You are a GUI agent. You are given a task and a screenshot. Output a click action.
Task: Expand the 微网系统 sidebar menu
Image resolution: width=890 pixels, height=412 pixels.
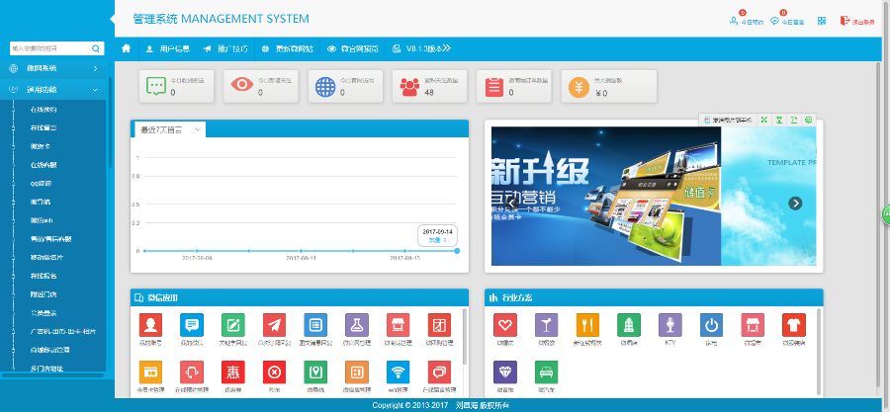point(53,68)
